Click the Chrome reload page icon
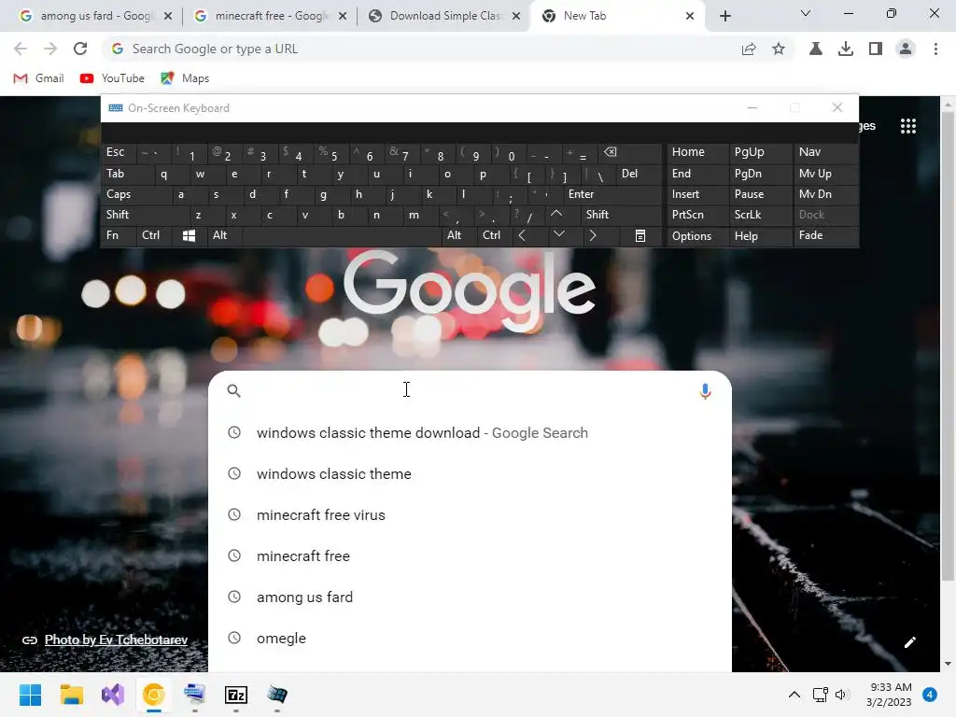 pos(80,49)
